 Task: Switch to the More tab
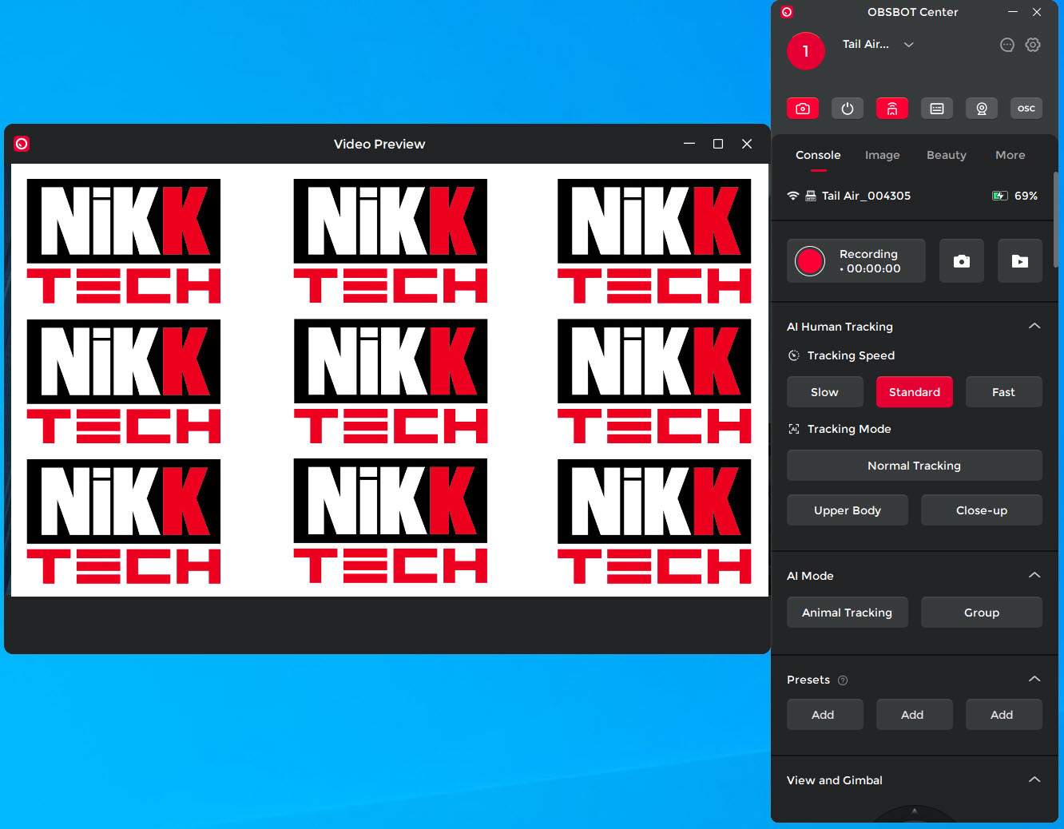pyautogui.click(x=1010, y=155)
